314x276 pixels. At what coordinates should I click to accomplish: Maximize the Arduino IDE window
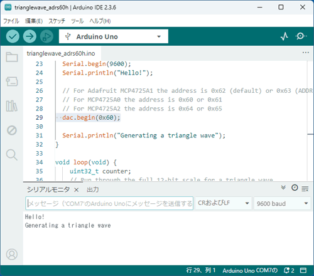pos(281,8)
